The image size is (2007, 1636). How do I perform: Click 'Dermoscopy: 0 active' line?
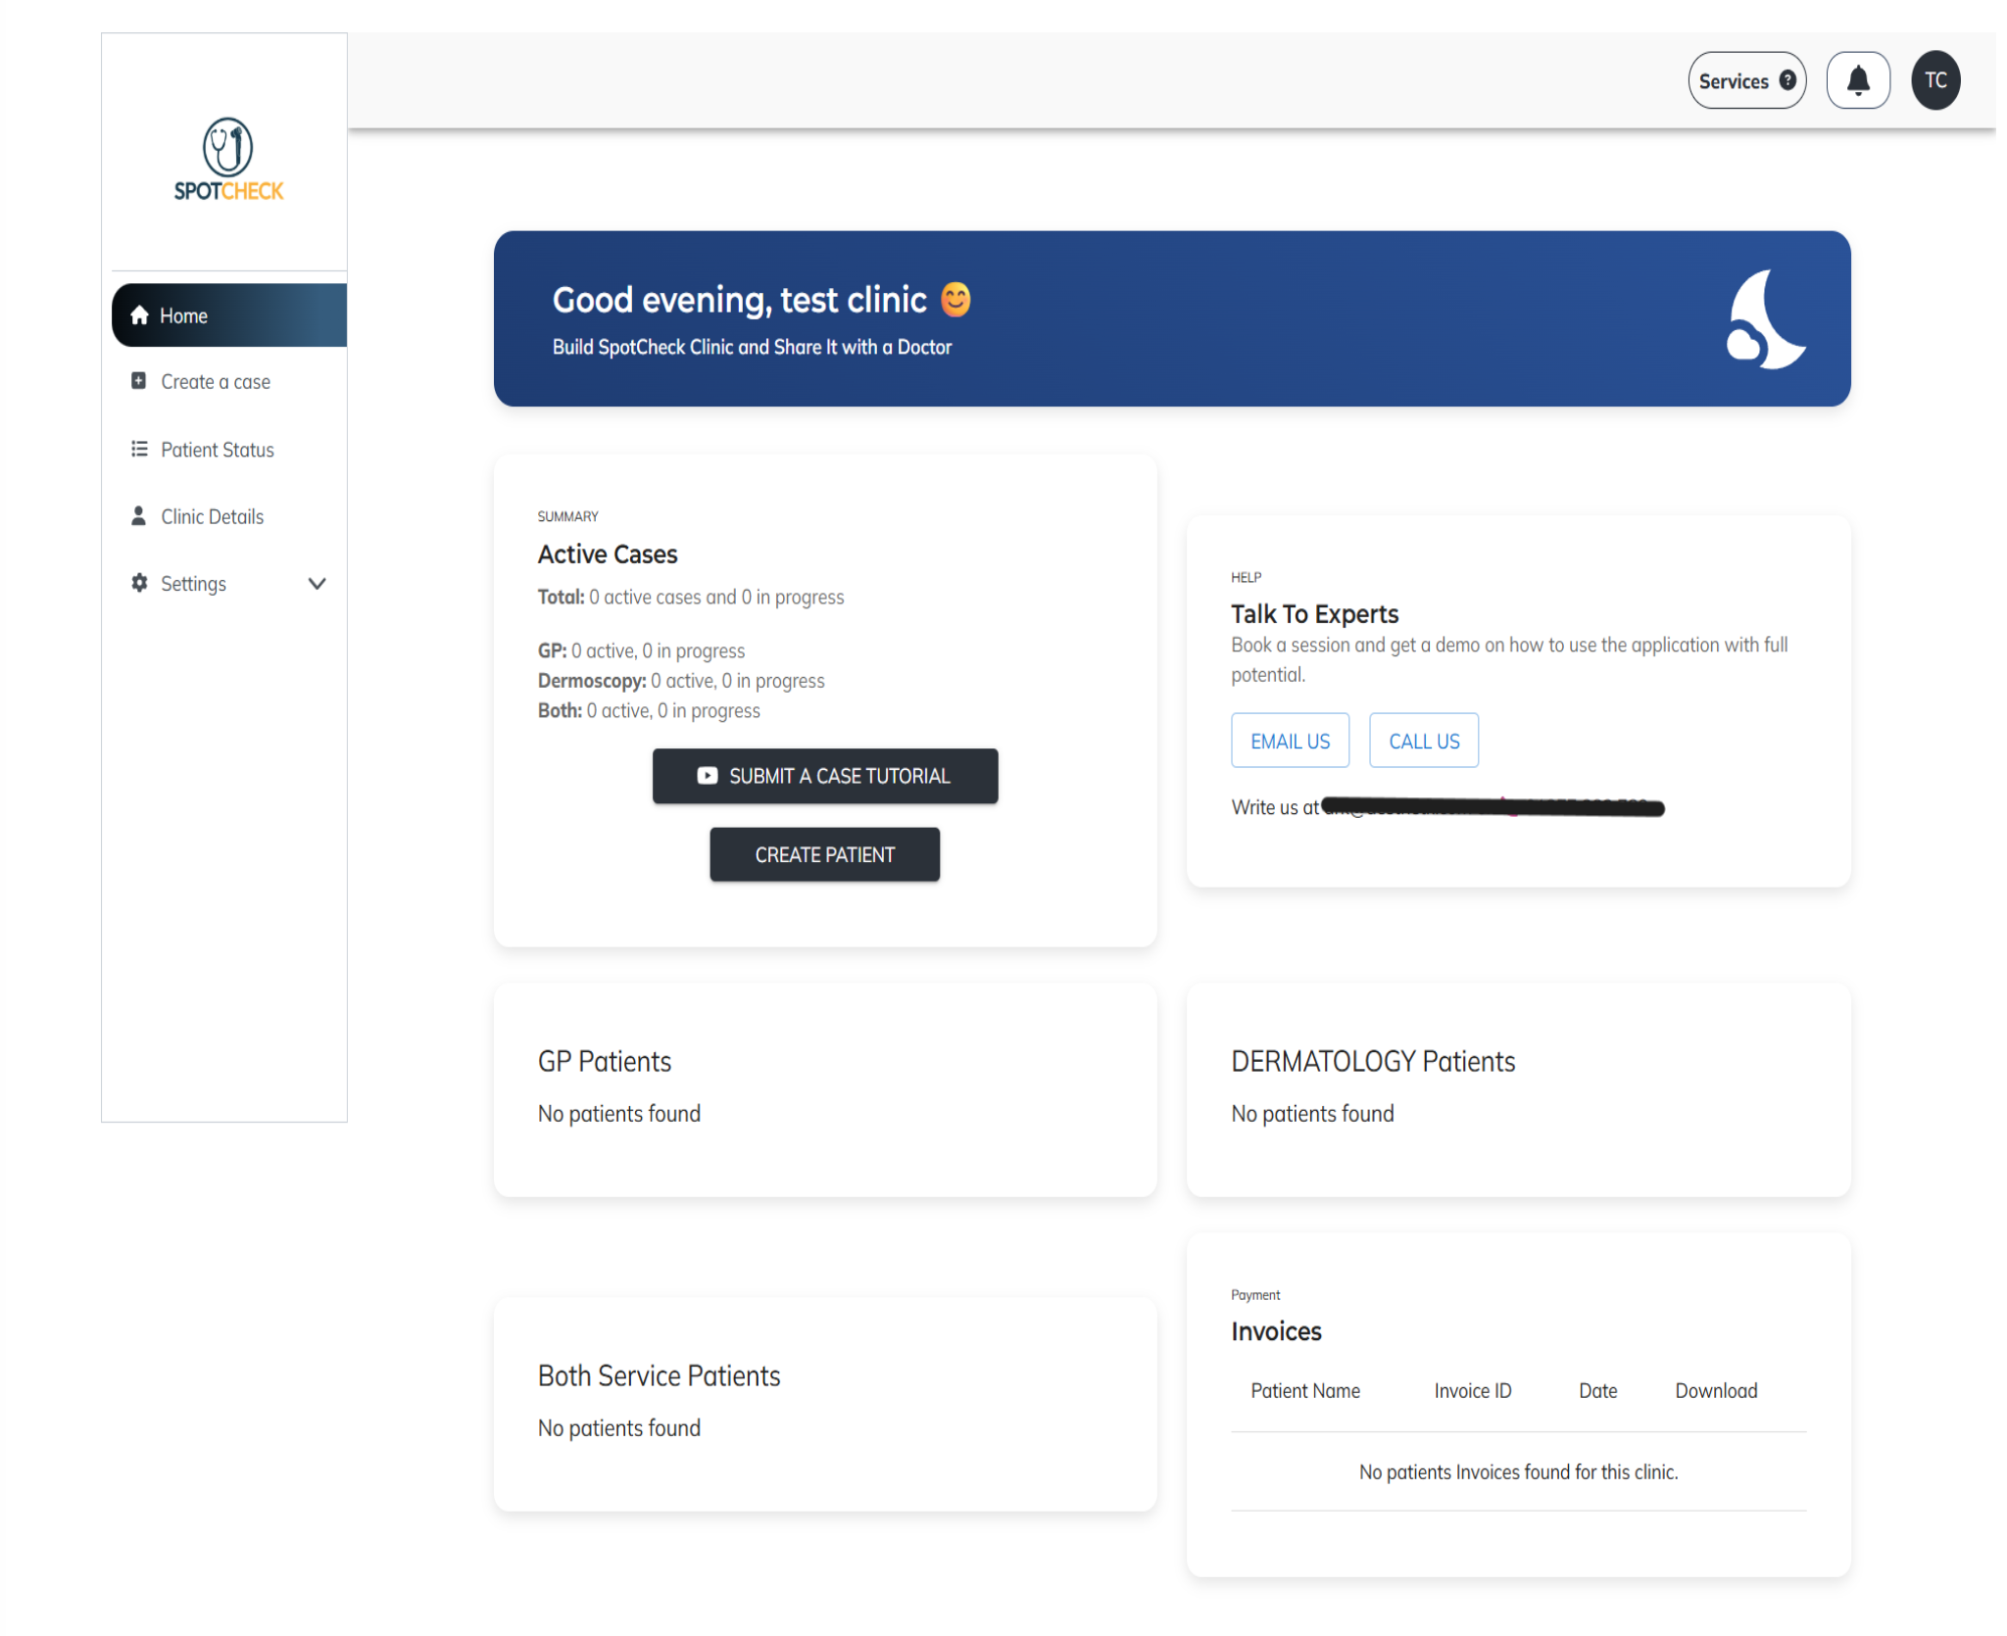(681, 680)
